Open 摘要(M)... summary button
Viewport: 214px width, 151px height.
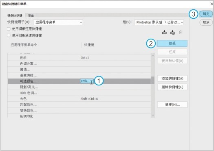coord(172,105)
